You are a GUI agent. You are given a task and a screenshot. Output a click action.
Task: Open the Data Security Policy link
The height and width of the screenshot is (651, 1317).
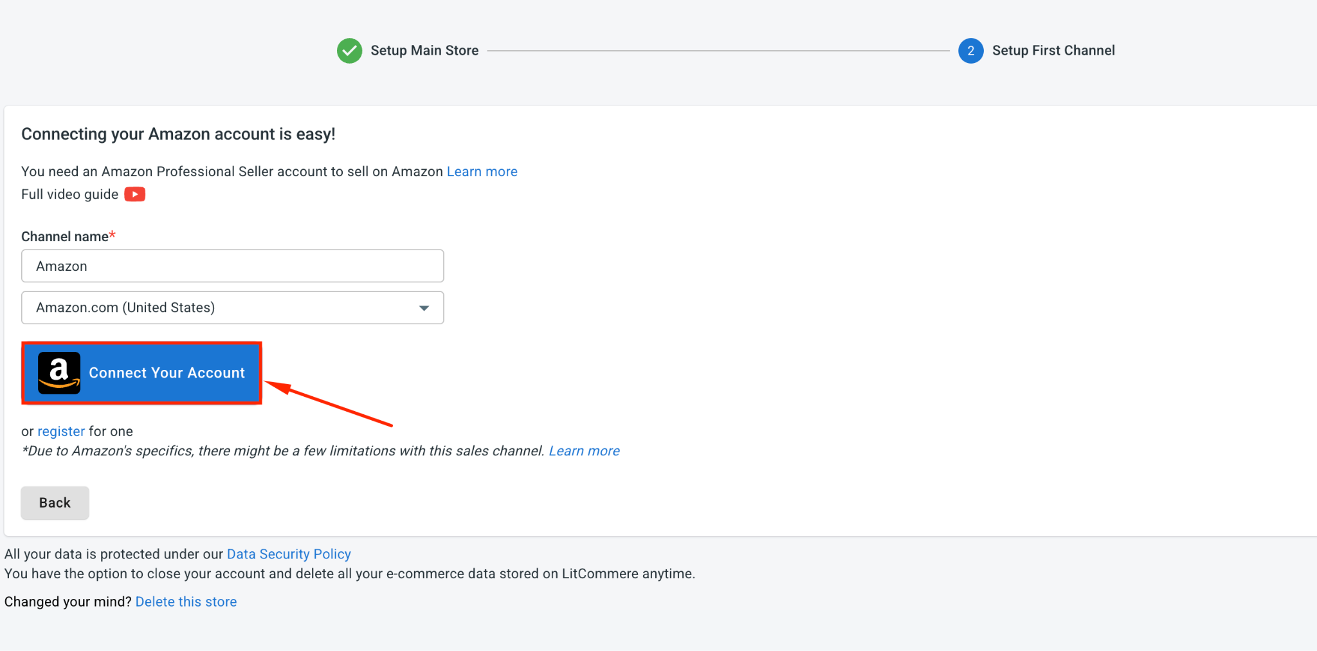pyautogui.click(x=289, y=554)
